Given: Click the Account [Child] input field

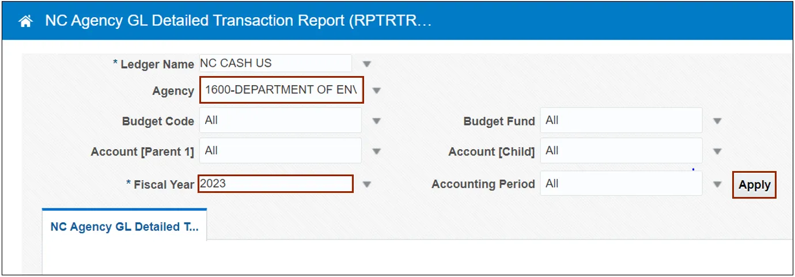Looking at the screenshot, I should pos(621,151).
